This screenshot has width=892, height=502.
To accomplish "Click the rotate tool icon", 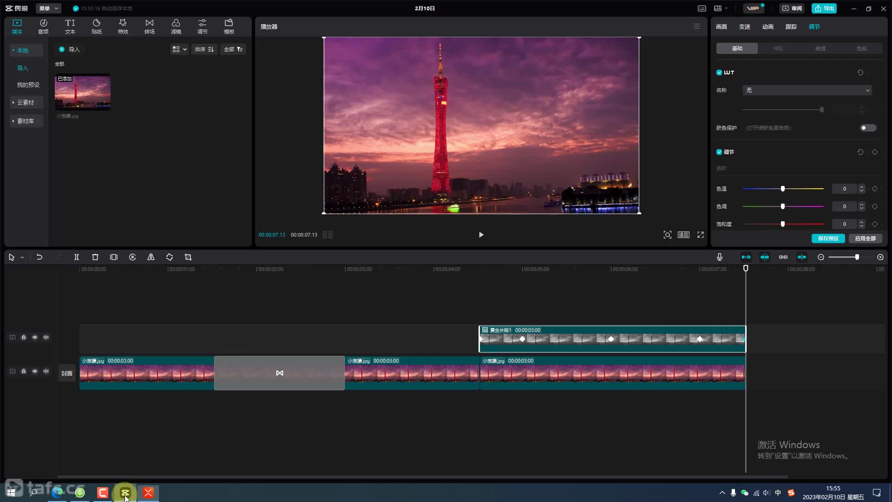I will pos(170,257).
